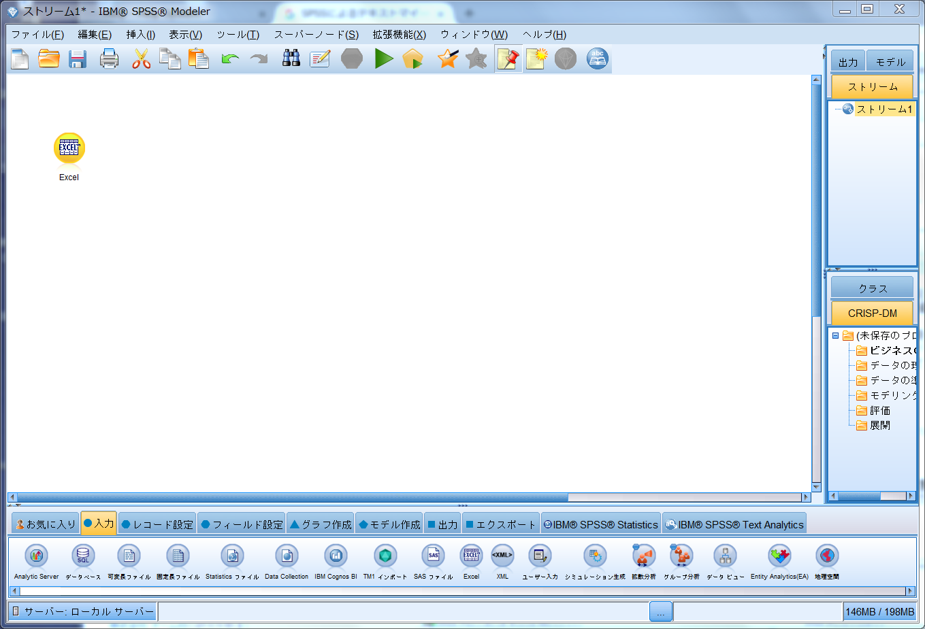The image size is (925, 629).
Task: Open stream properties editor icon with pencil
Action: coord(320,59)
